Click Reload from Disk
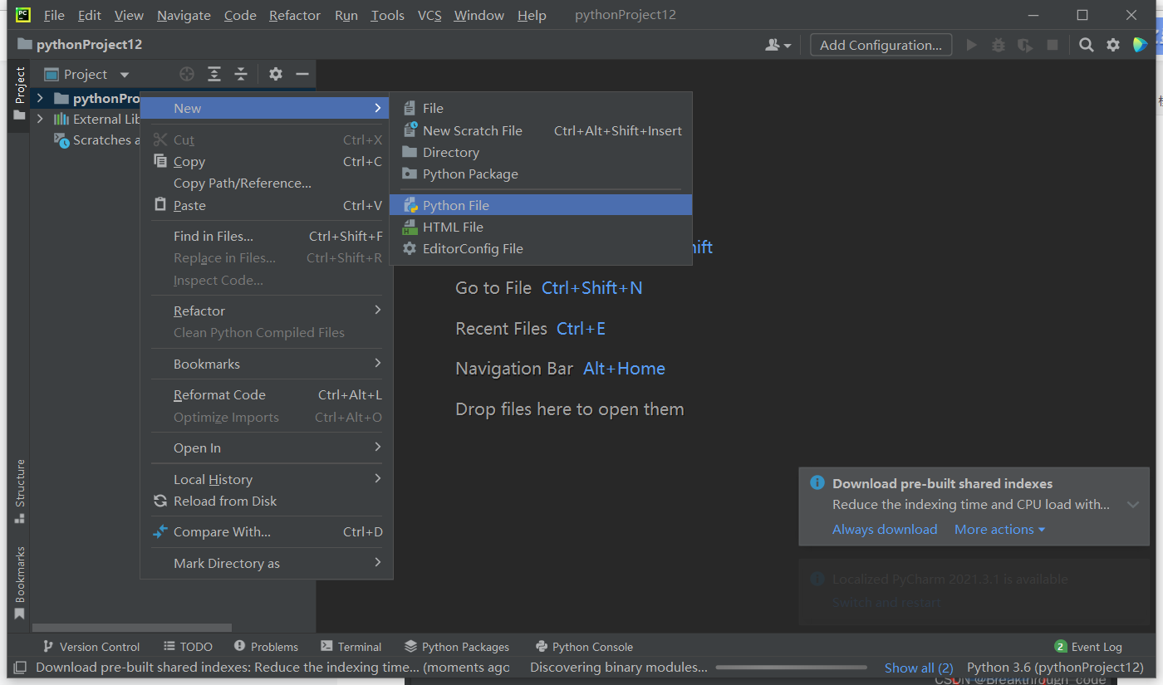 [266, 501]
